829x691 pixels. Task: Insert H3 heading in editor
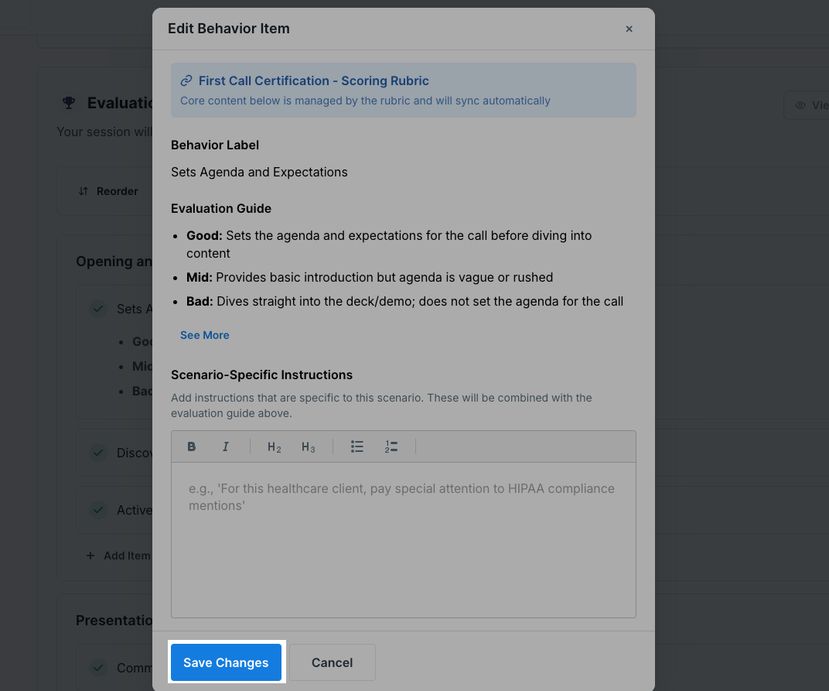click(309, 447)
